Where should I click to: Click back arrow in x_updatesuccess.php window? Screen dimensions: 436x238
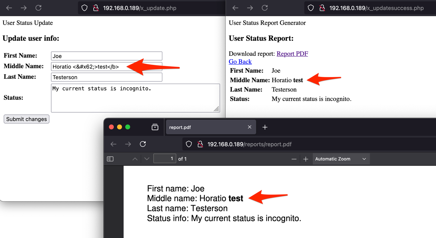(235, 8)
